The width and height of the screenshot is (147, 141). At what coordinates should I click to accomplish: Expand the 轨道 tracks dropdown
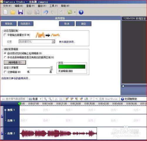[x=40, y=99]
